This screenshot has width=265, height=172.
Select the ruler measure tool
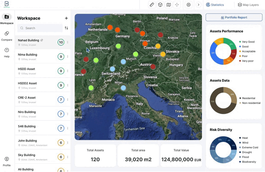(x=152, y=5)
